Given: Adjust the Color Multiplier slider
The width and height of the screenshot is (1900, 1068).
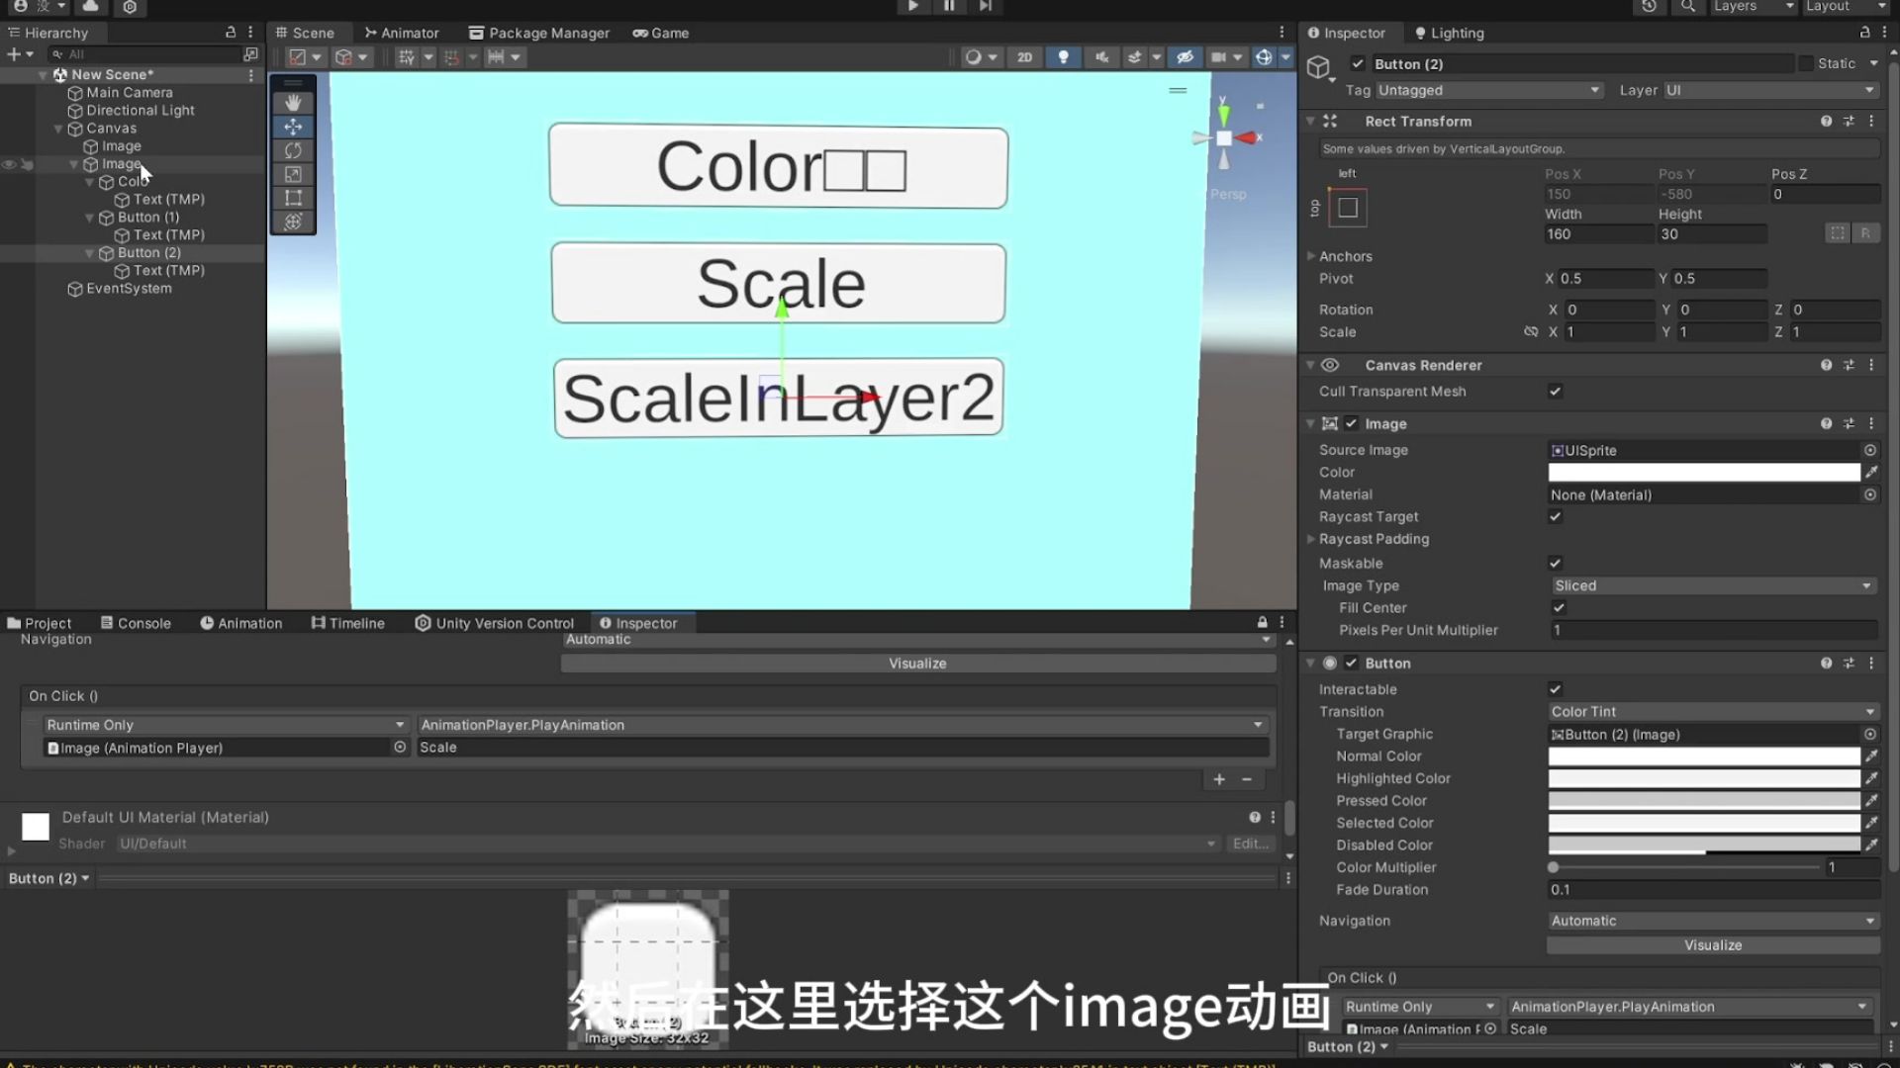Looking at the screenshot, I should pos(1685,867).
